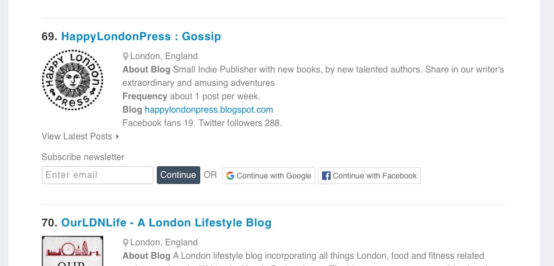Click the Subscribe newsletter label
Screen dimensions: 554x266
point(83,157)
